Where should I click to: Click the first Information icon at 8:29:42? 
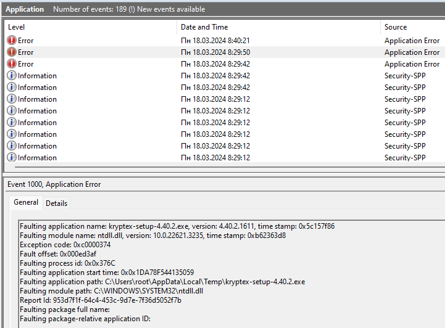(x=11, y=76)
